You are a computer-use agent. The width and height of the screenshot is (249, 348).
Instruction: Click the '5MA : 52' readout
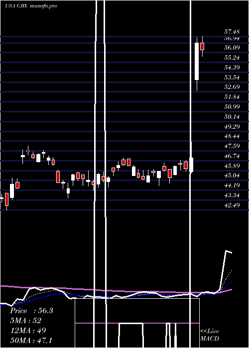25,321
